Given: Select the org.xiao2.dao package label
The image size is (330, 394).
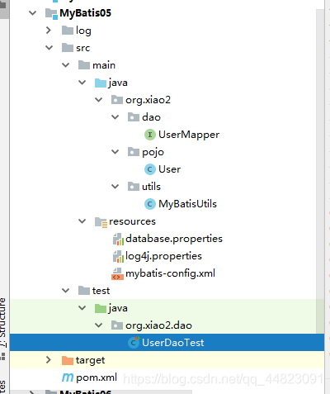Looking at the screenshot, I should tap(158, 325).
